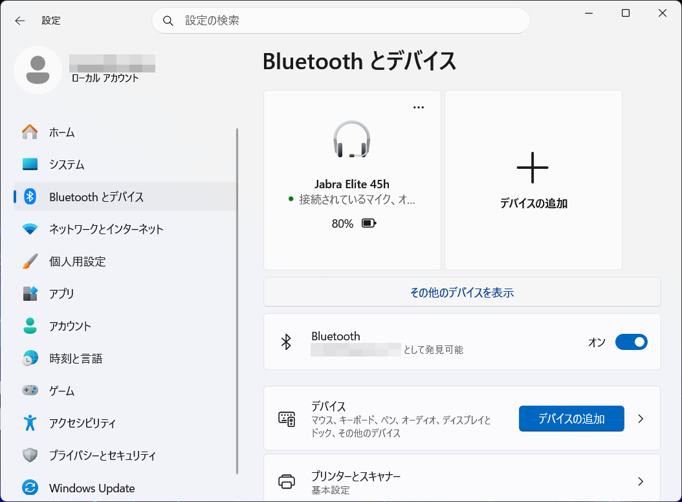Close the settings window
Image resolution: width=682 pixels, height=502 pixels.
[x=663, y=13]
